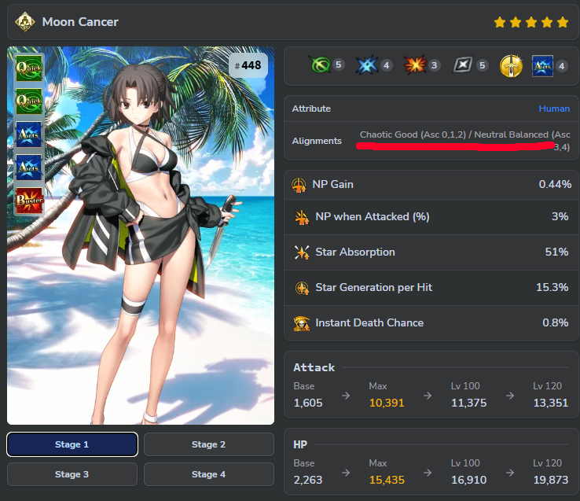Open the Human attribute link
Viewport: 580px width, 501px height.
tap(554, 109)
